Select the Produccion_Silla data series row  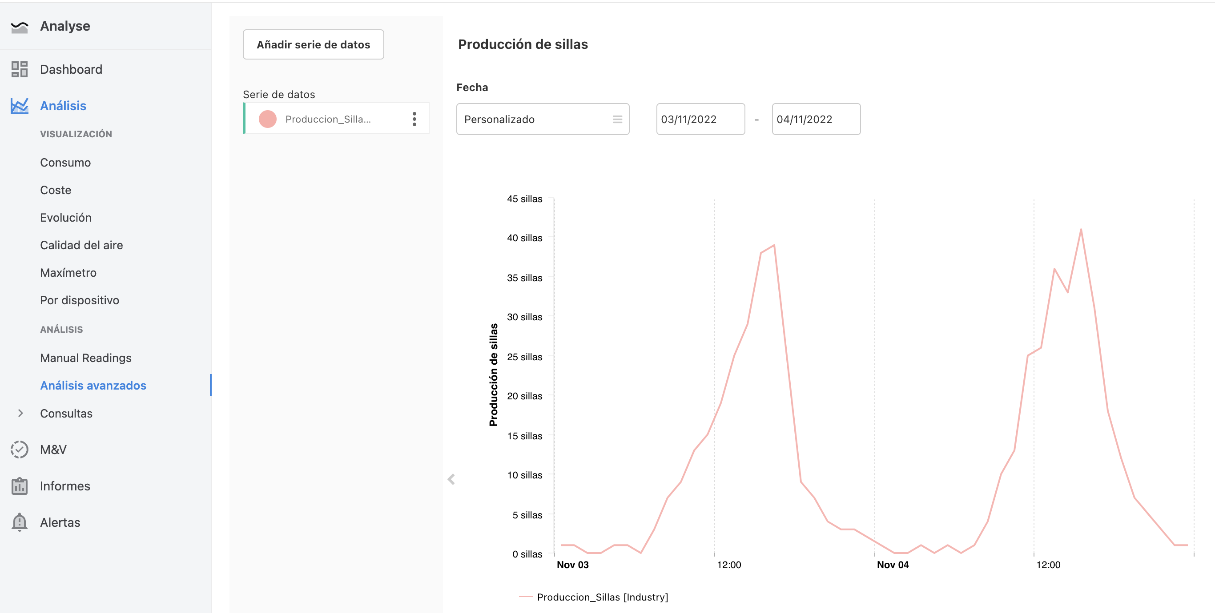pyautogui.click(x=336, y=118)
